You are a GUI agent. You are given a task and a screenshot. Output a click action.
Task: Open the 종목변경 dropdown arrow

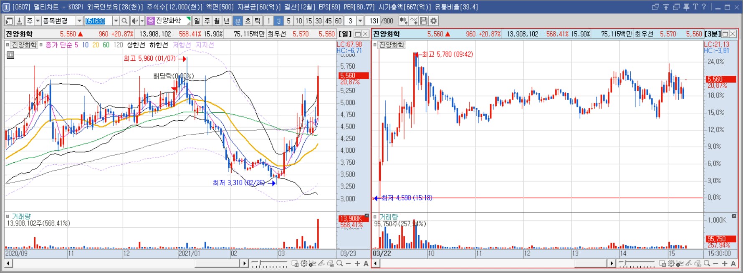79,21
